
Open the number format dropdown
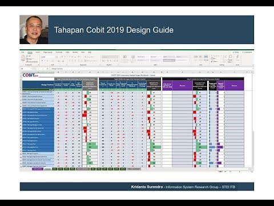tap(110, 57)
